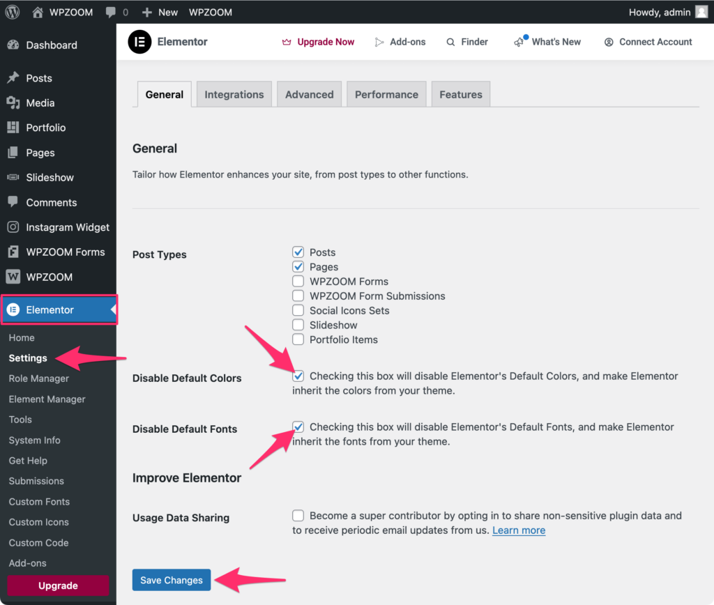Open the Learn more link
This screenshot has height=605, width=714.
point(519,530)
